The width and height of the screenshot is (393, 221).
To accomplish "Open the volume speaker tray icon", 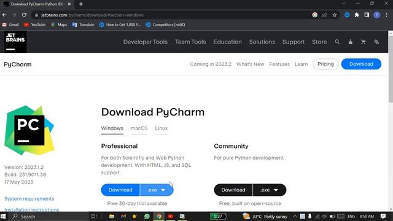I will pos(324,216).
